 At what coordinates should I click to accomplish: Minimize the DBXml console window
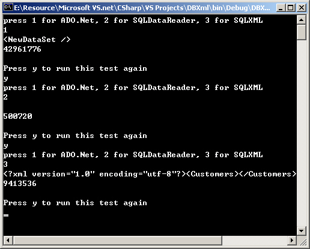coord(281,8)
